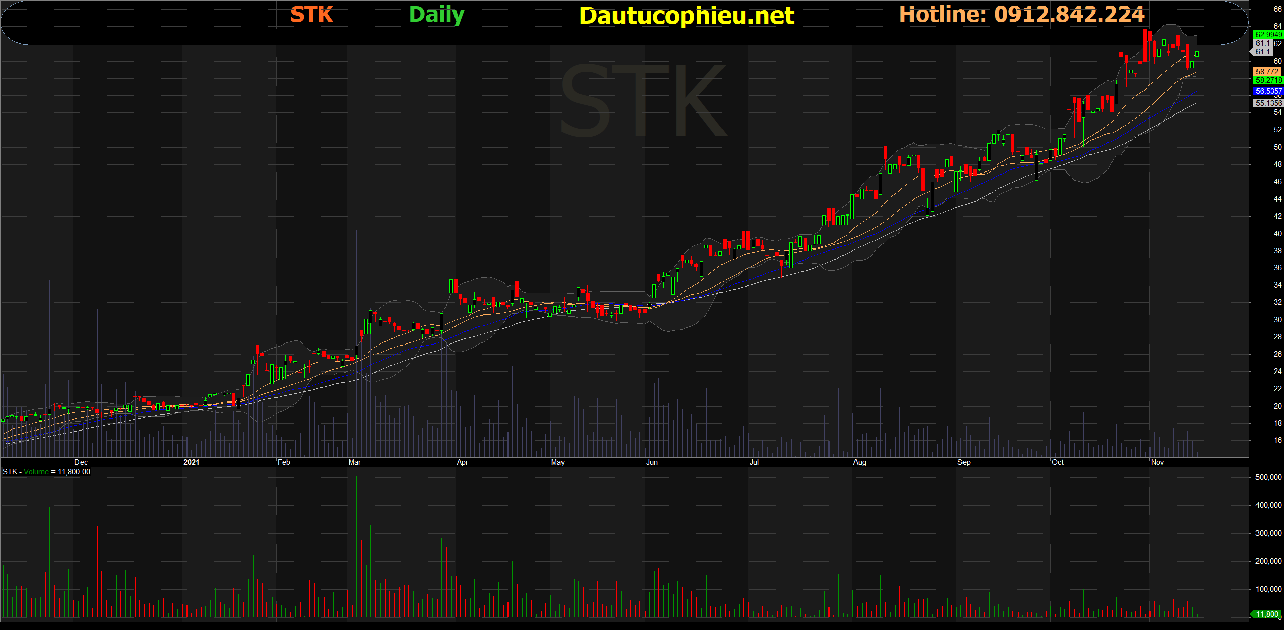Click the last green candlestick on chart

1197,54
